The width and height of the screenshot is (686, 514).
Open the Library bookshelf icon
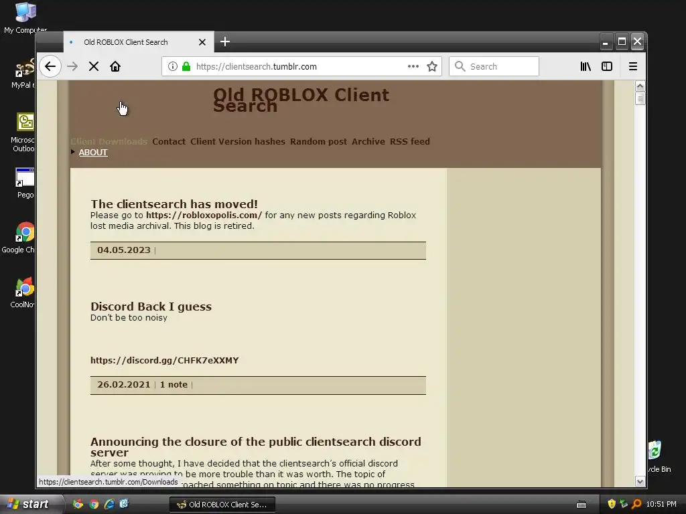pyautogui.click(x=586, y=66)
